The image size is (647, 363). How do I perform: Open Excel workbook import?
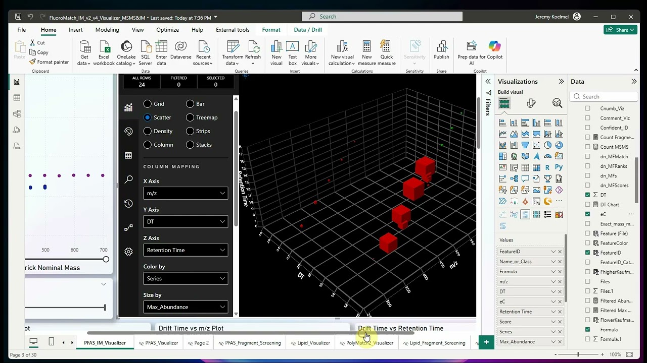(x=104, y=47)
